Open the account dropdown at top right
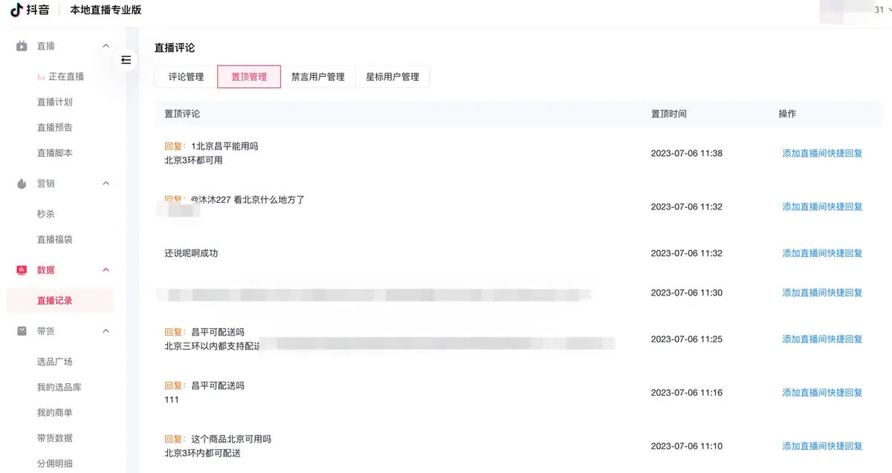Screen dimensions: 892x473 pyautogui.click(x=855, y=10)
